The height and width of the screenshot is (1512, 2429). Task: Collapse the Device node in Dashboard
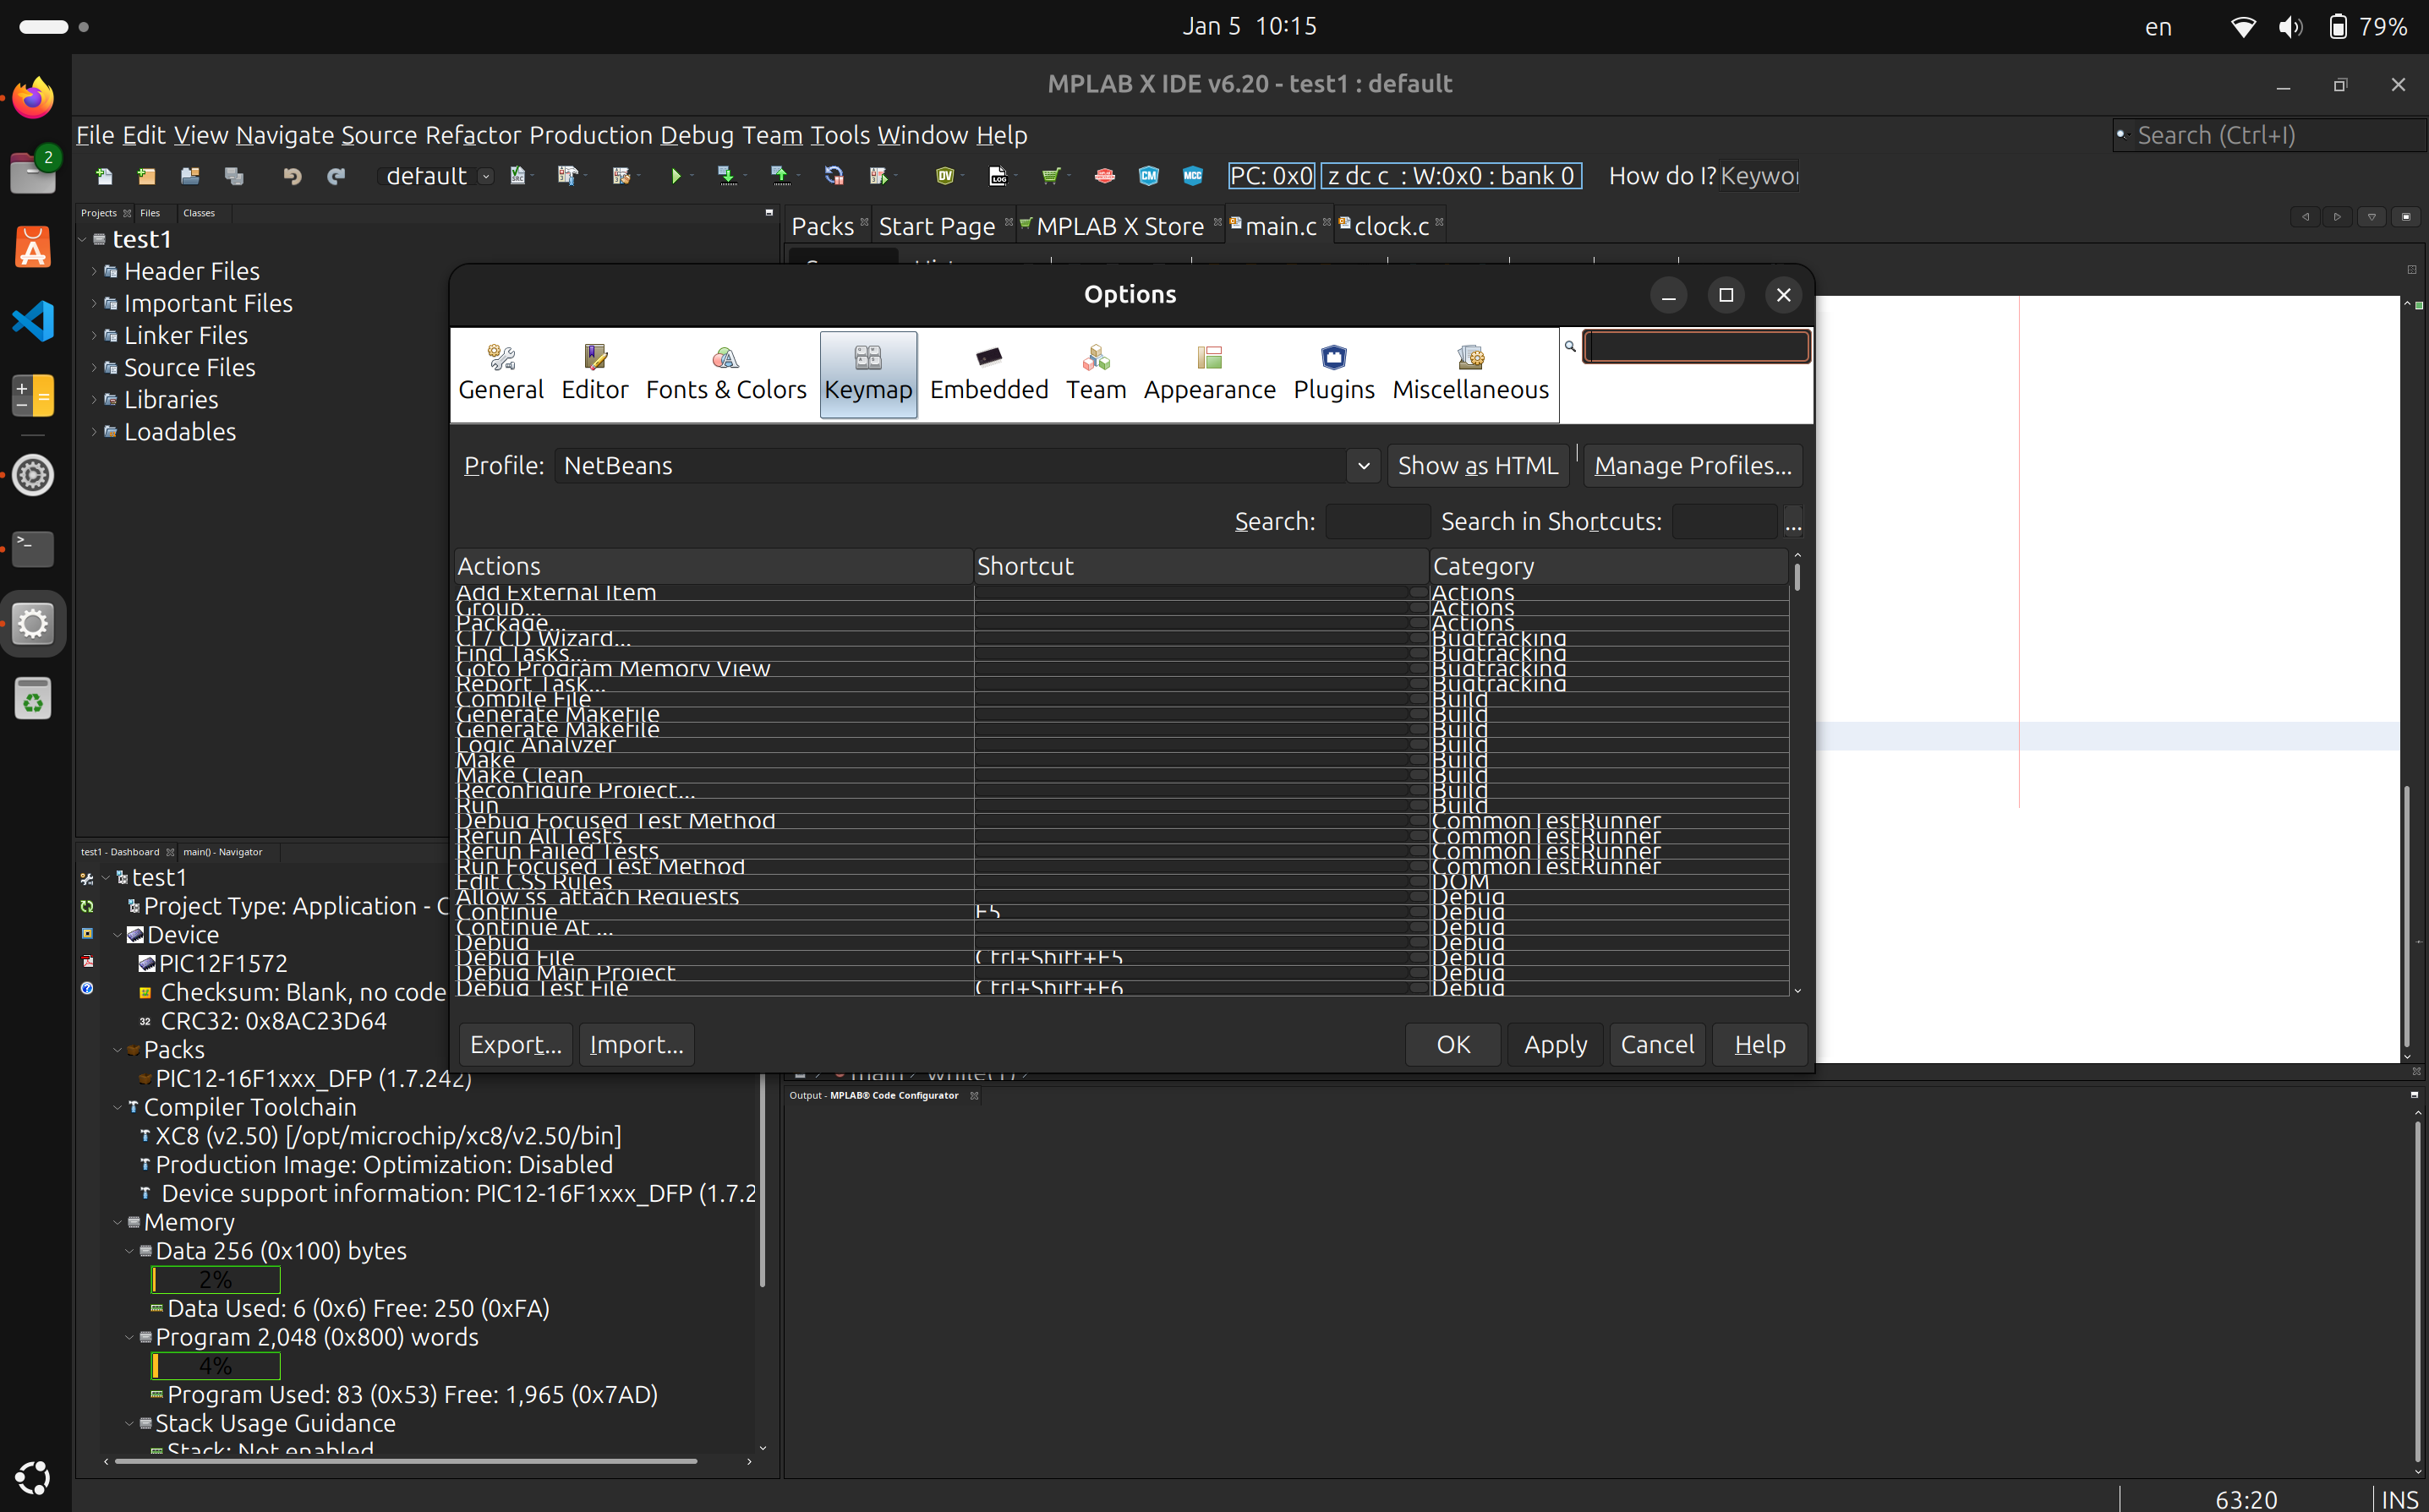(118, 935)
